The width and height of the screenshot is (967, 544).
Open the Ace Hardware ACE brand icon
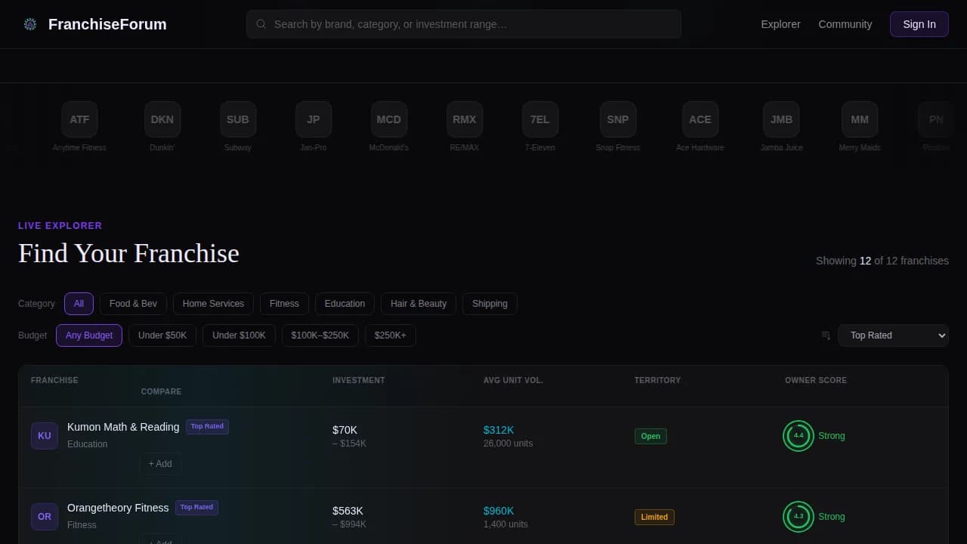coord(700,119)
